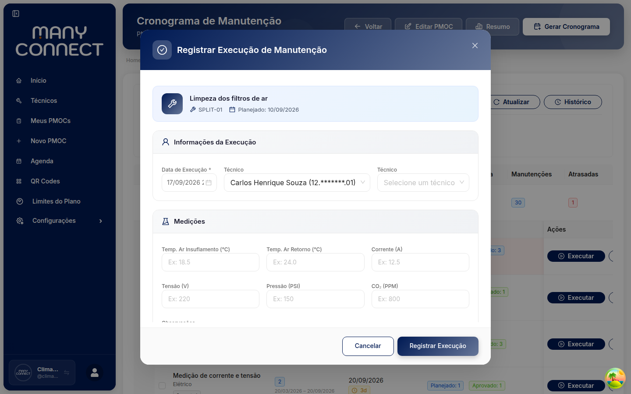Viewport: 631px width, 394px height.
Task: Click the flask icon beside Medições
Action: click(x=166, y=222)
